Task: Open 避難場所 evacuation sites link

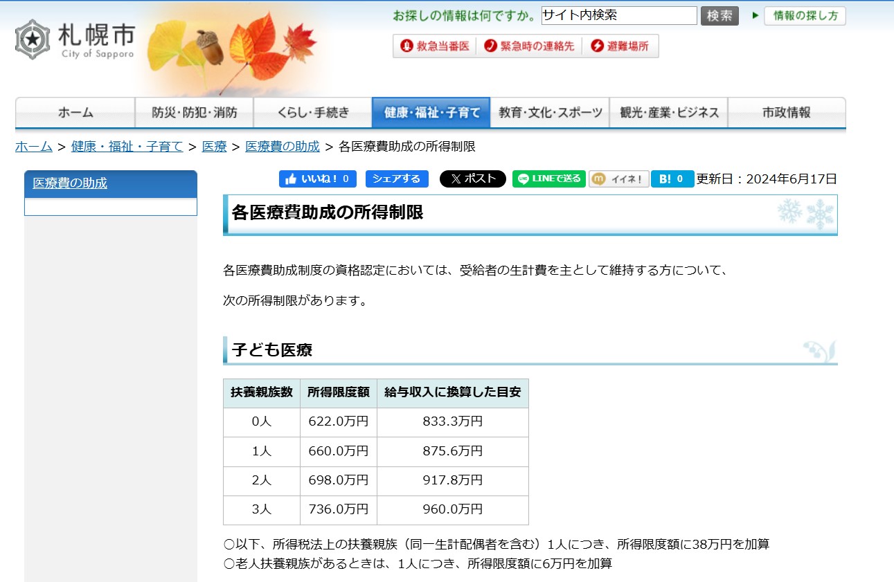Action: pos(620,46)
